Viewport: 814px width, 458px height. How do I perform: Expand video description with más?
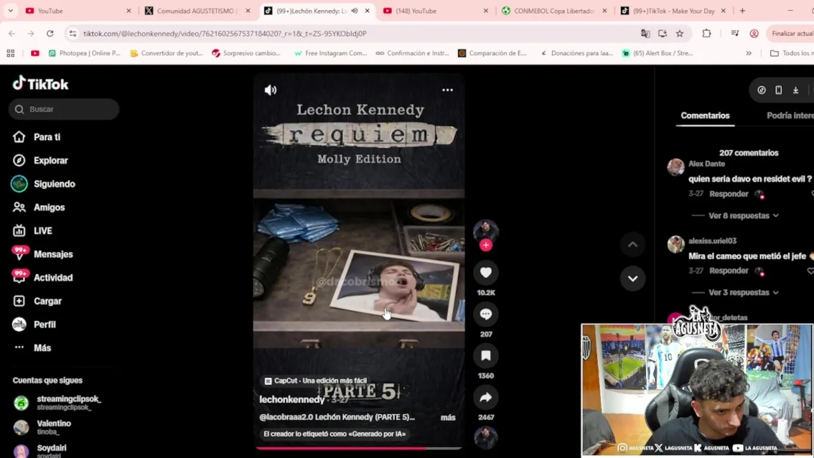click(x=448, y=418)
